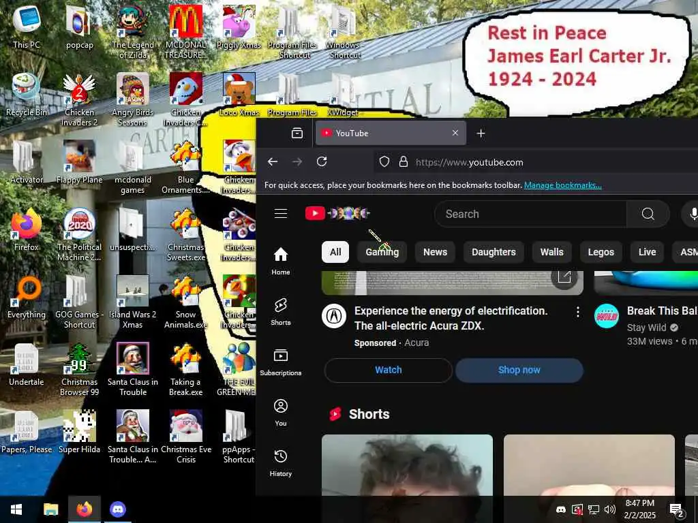Viewport: 698px width, 523px height.
Task: Open the Windows Start menu
Action: tap(16, 509)
